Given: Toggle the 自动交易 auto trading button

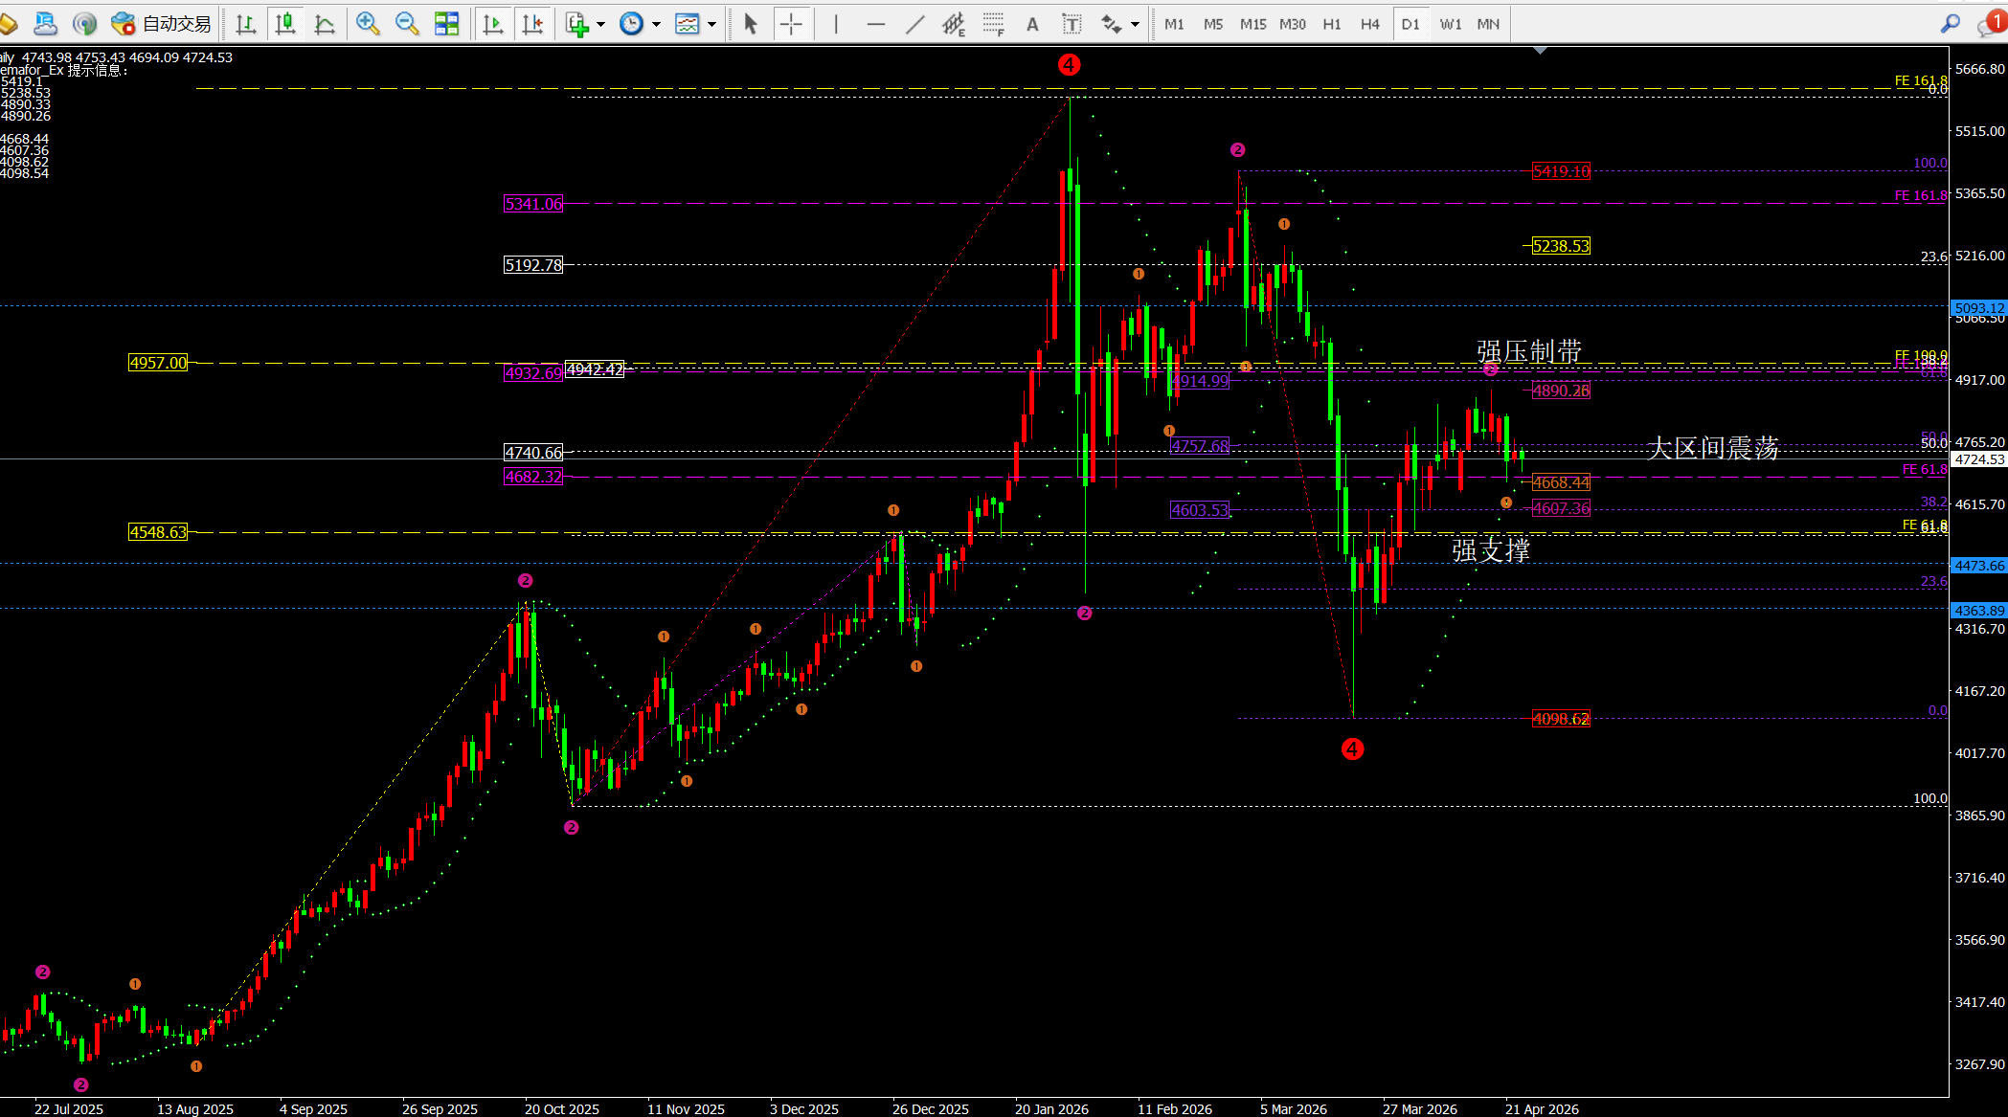Looking at the screenshot, I should point(161,24).
